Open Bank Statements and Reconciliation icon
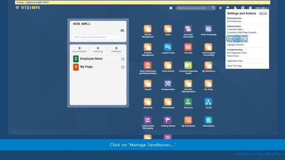 coord(147,65)
